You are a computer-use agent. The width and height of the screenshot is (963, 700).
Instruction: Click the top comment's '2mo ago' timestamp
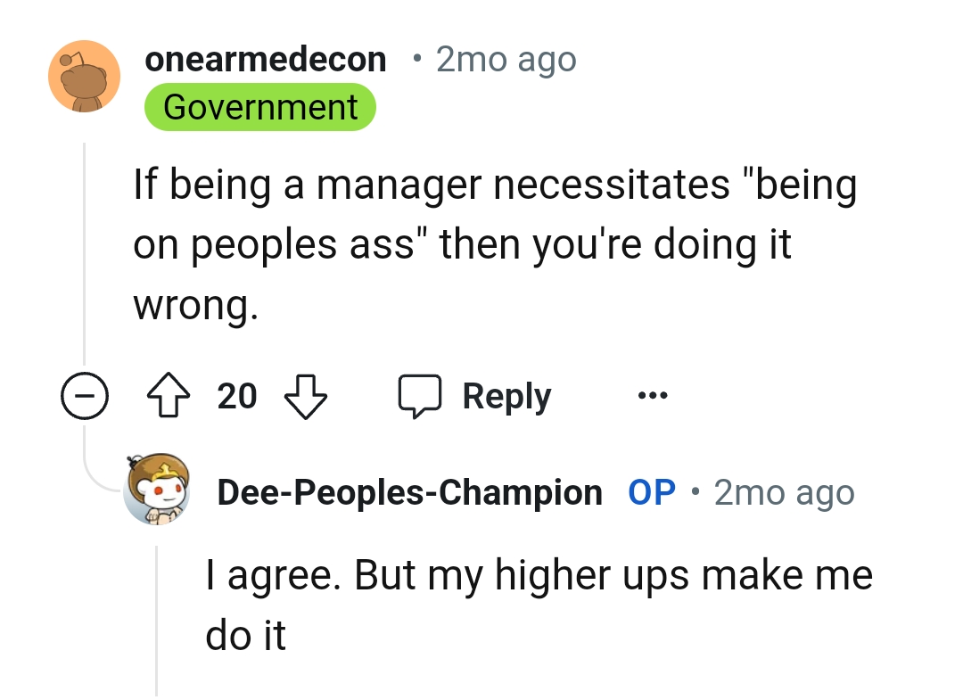(x=505, y=59)
